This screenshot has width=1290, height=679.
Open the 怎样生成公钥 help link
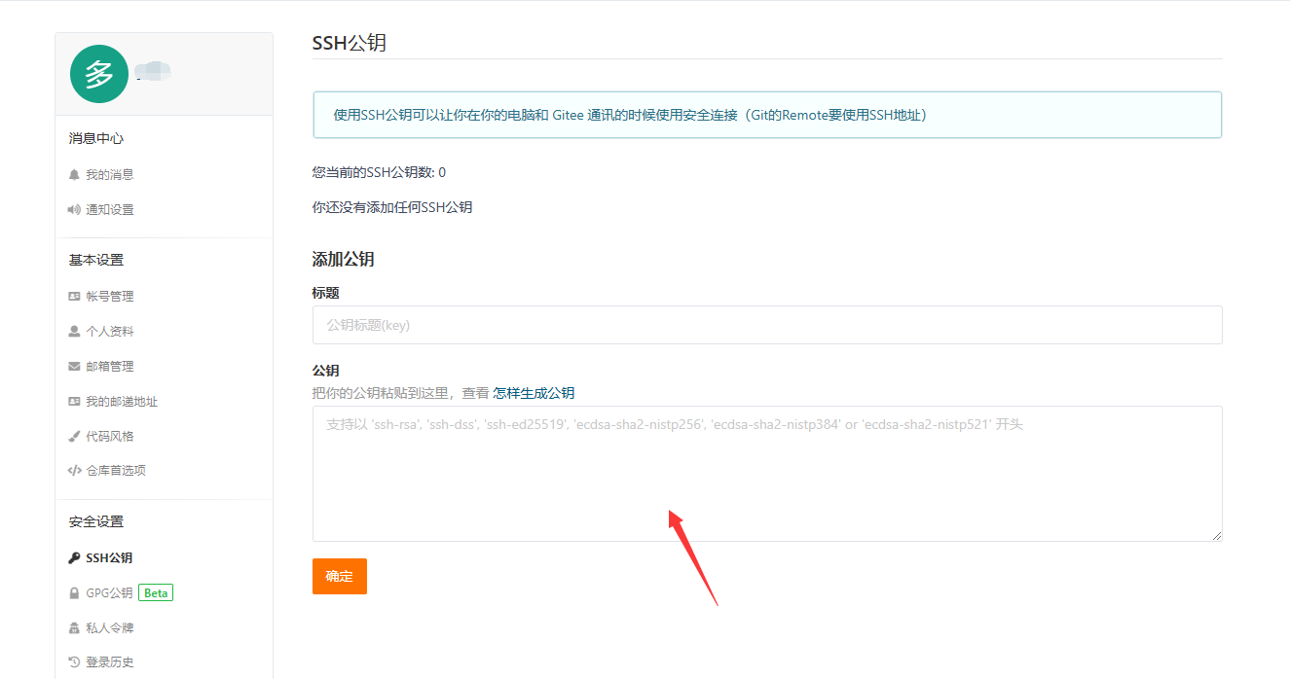534,393
